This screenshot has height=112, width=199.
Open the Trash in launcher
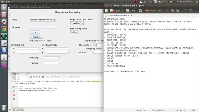[x=4, y=108]
